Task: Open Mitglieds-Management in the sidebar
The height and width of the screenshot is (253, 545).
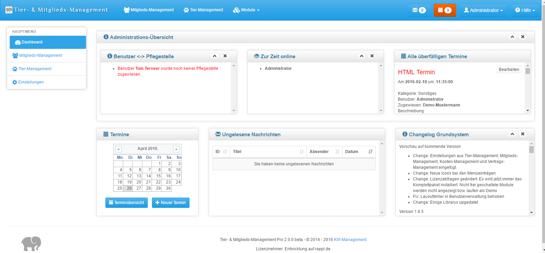Action: pyautogui.click(x=40, y=55)
